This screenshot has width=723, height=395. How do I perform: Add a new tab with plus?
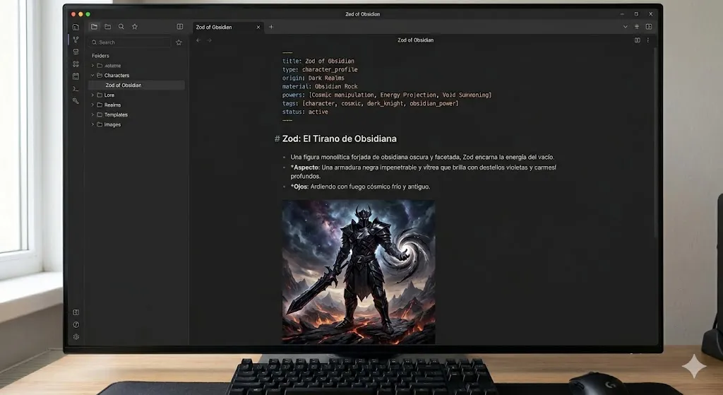tap(271, 27)
